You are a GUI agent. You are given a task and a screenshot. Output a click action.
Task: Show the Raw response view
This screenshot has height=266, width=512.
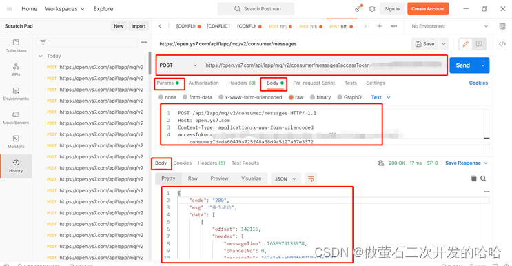[x=193, y=178]
